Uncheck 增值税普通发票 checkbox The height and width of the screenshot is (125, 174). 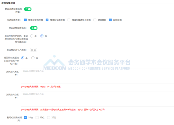tap(25, 20)
